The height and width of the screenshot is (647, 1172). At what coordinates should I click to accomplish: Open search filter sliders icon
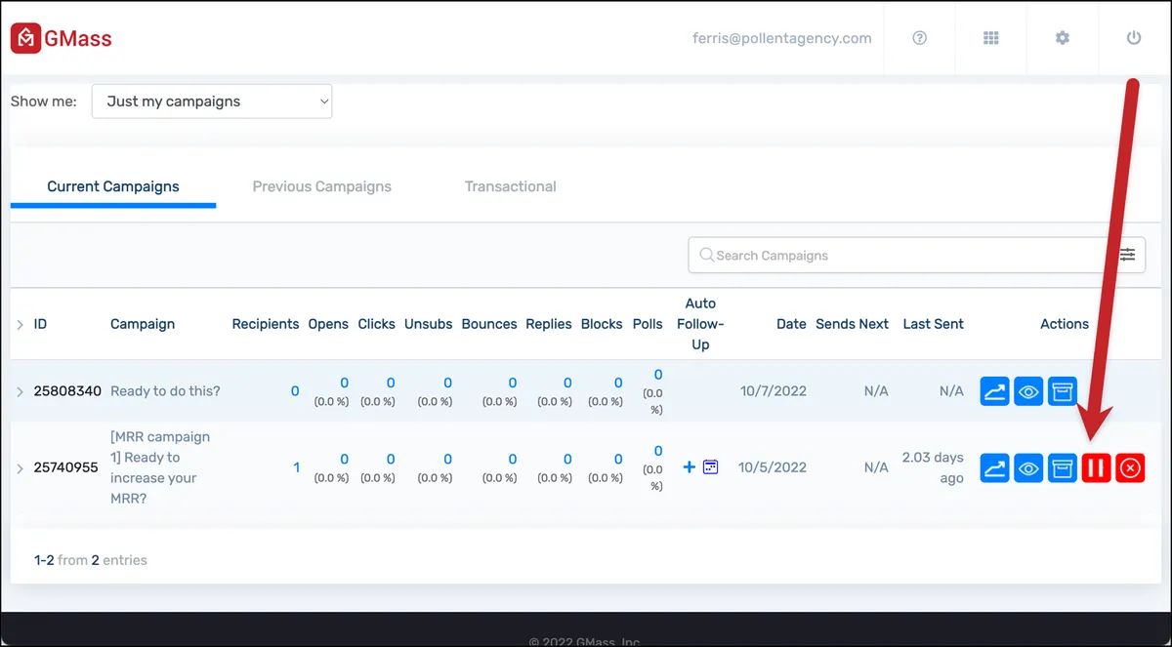1127,255
